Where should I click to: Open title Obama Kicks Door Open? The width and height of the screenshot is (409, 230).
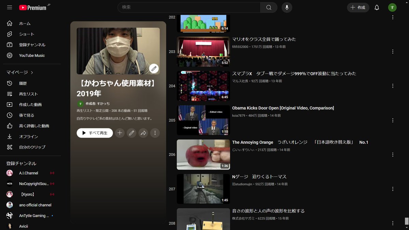(283, 108)
